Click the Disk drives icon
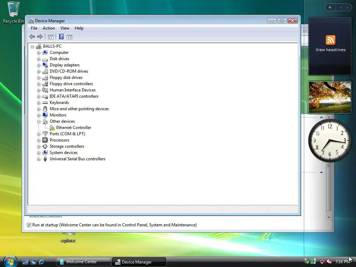This screenshot has width=356, height=267. pyautogui.click(x=45, y=59)
